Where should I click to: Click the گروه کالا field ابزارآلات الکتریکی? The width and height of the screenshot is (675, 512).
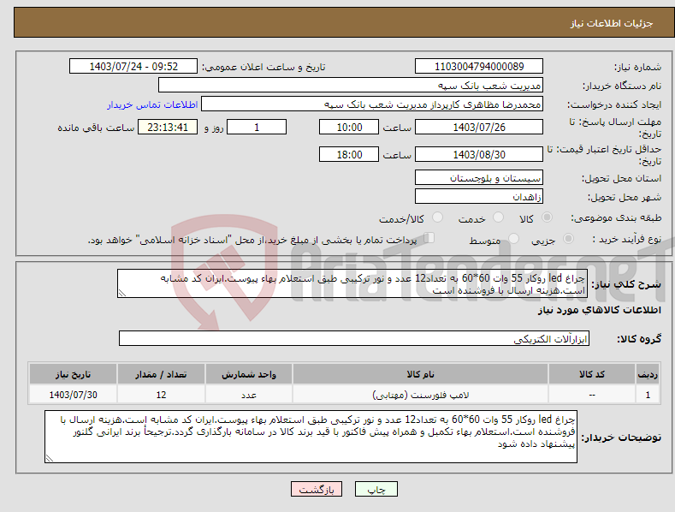coord(354,339)
